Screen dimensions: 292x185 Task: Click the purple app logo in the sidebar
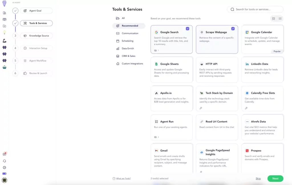tap(4, 3)
